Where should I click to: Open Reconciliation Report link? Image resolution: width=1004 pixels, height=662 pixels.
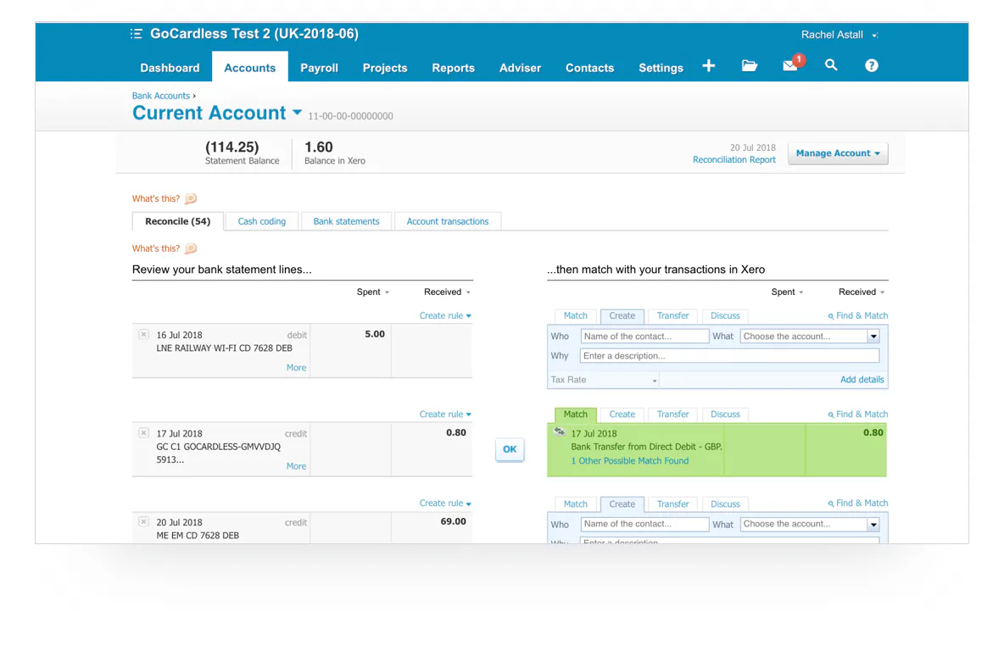pos(733,160)
